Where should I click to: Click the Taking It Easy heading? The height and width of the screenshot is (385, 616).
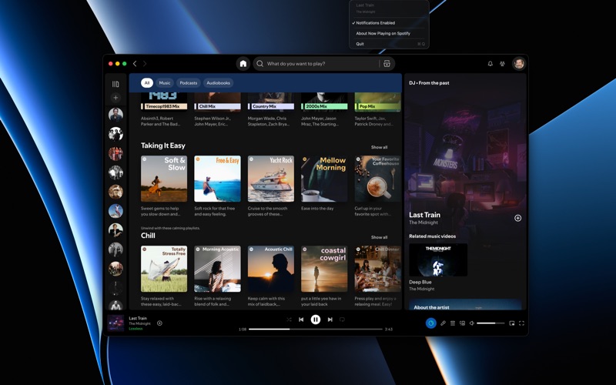point(163,146)
